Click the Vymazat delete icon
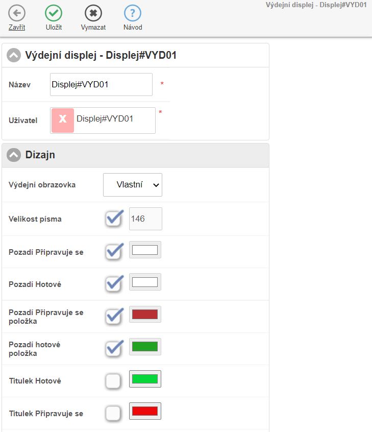This screenshot has width=372, height=432. (93, 13)
